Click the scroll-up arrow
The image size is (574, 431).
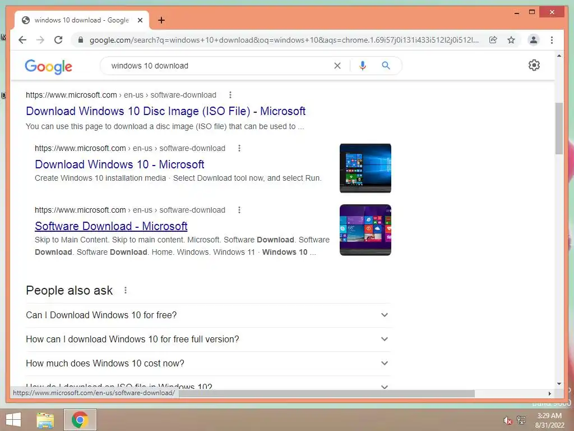559,56
